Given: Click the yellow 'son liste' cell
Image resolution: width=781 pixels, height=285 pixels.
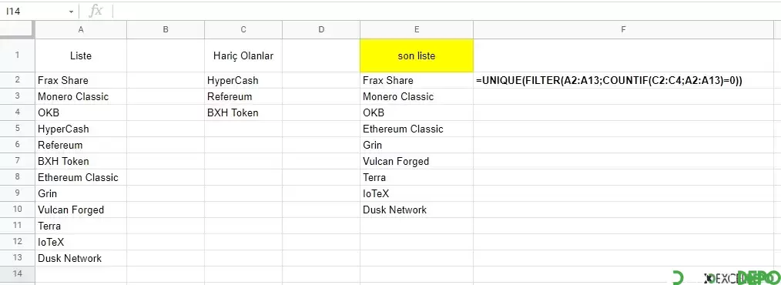Looking at the screenshot, I should click(x=417, y=55).
